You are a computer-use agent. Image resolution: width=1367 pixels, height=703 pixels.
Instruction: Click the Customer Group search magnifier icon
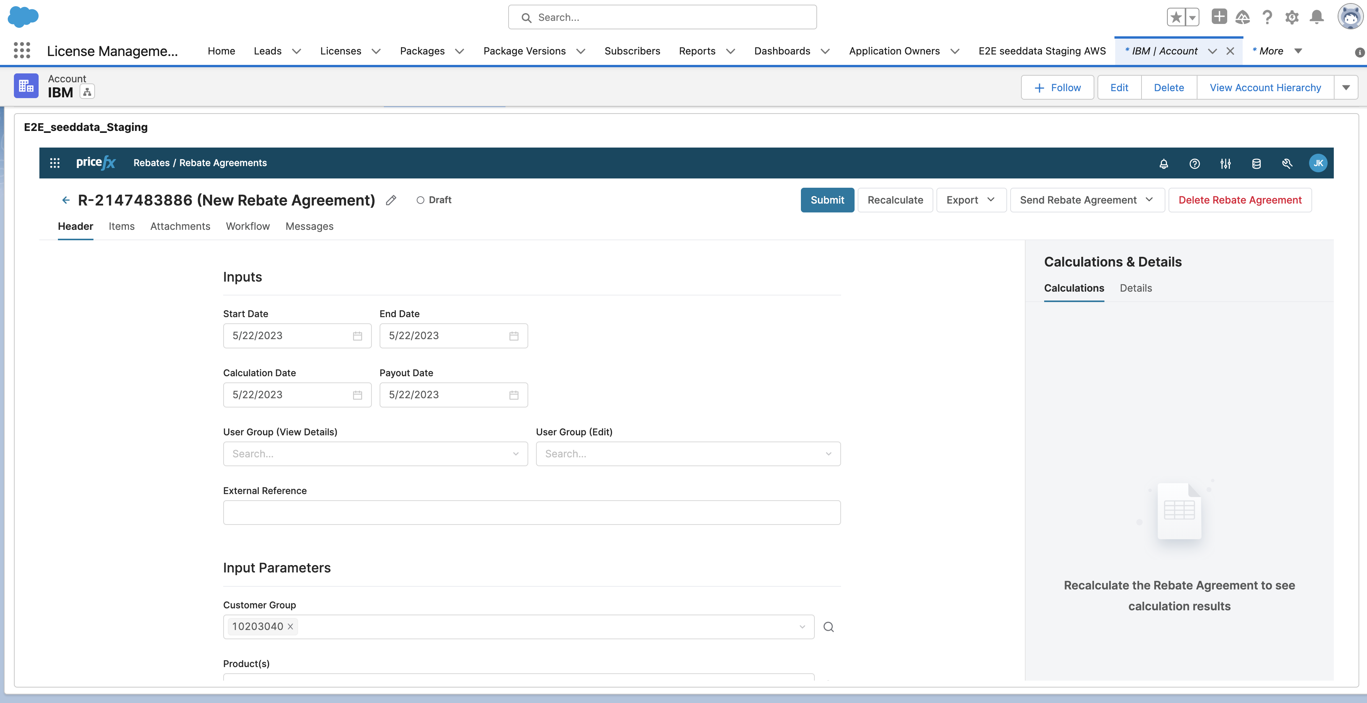click(x=828, y=627)
